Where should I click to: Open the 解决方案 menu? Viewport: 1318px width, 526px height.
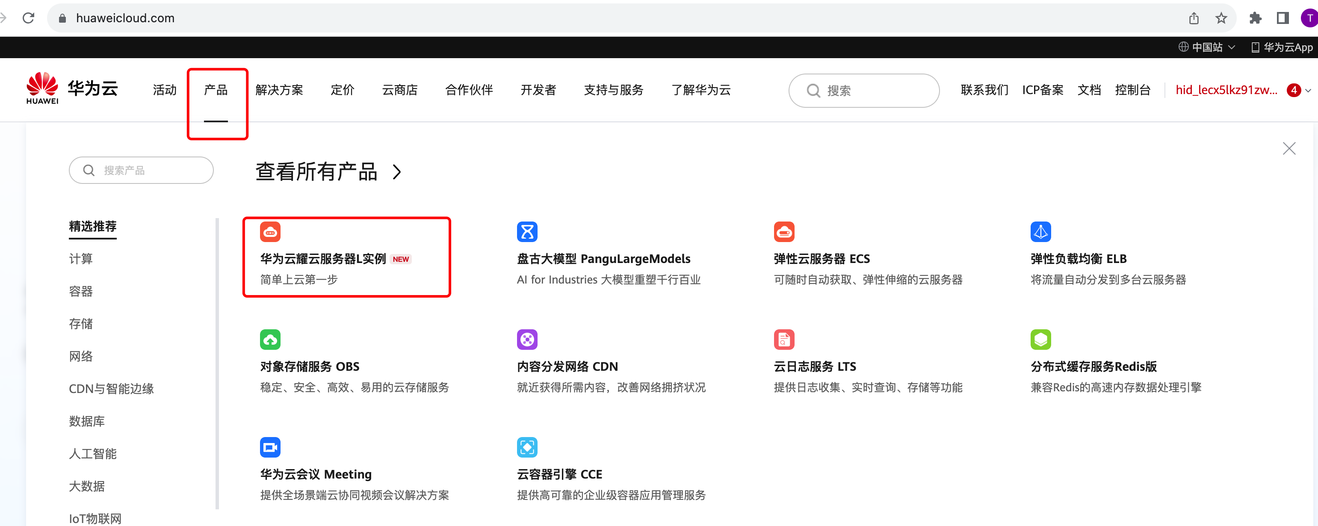[279, 90]
